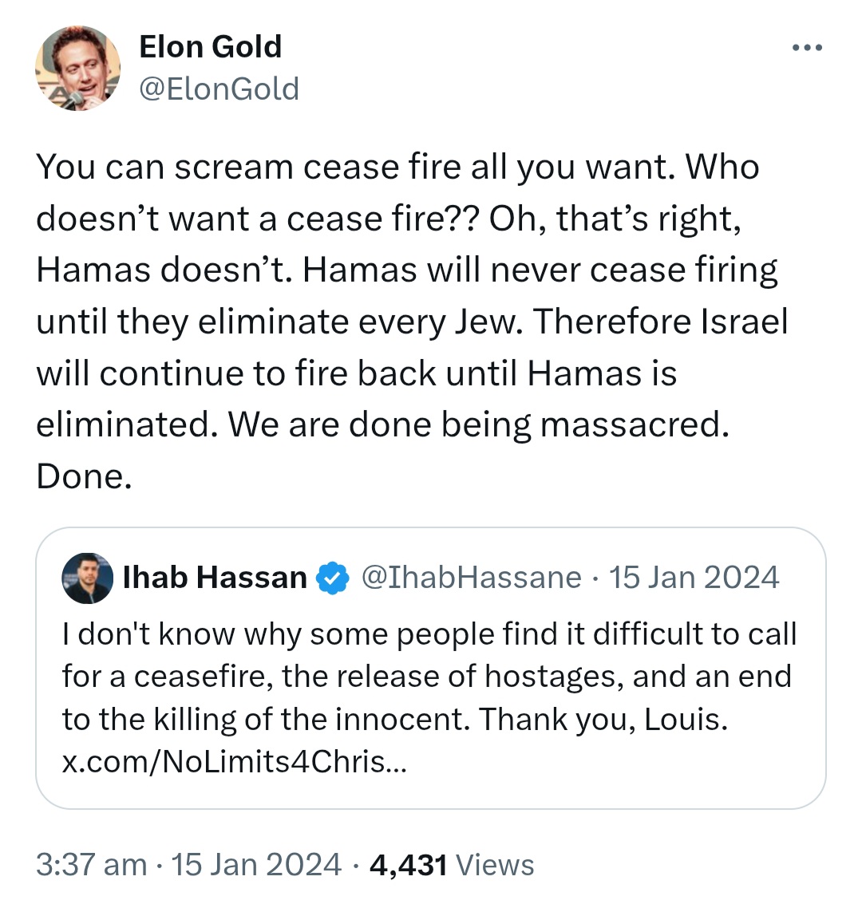Screen dimensions: 862x908
Task: Open the @IhabHassane handle
Action: click(x=472, y=578)
